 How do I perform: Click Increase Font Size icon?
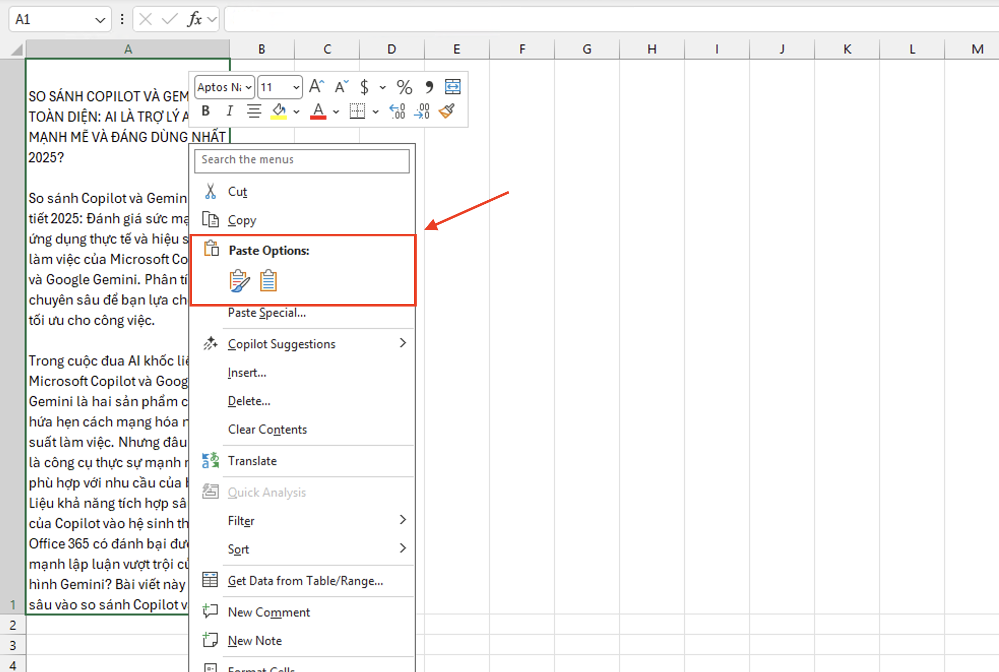316,87
